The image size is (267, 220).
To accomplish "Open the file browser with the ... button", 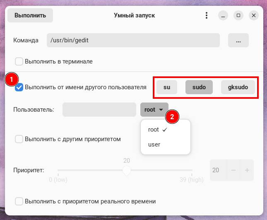I will [238, 40].
